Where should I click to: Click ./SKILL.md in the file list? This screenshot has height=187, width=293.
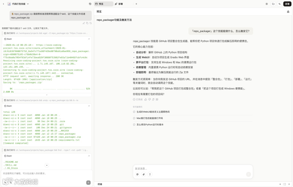pyautogui.click(x=10, y=165)
